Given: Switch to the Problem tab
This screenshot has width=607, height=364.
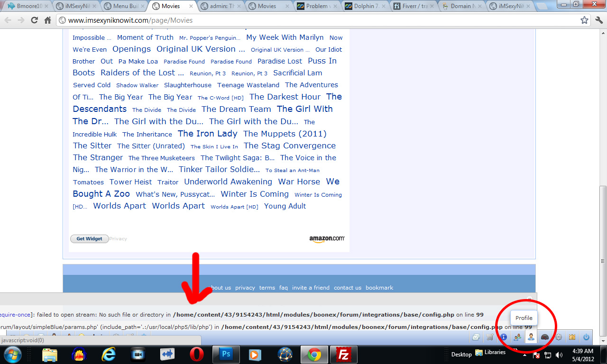Looking at the screenshot, I should pos(316,7).
